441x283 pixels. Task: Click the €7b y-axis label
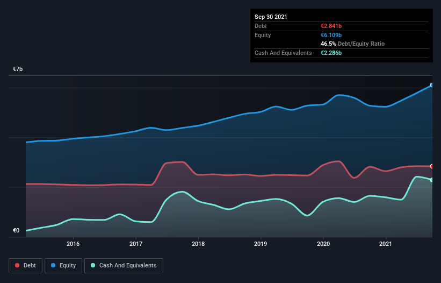18,69
